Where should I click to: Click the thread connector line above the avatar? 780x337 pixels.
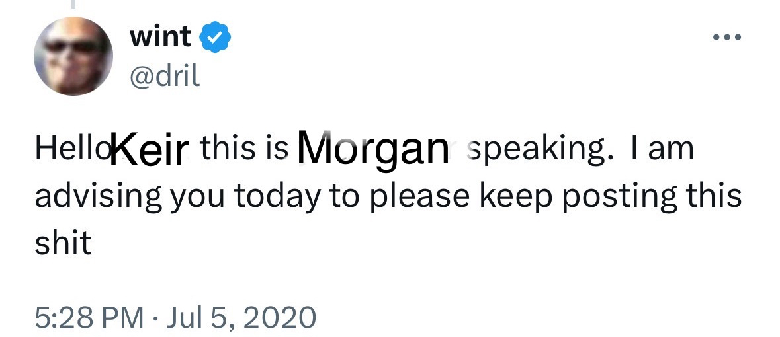[x=73, y=5]
